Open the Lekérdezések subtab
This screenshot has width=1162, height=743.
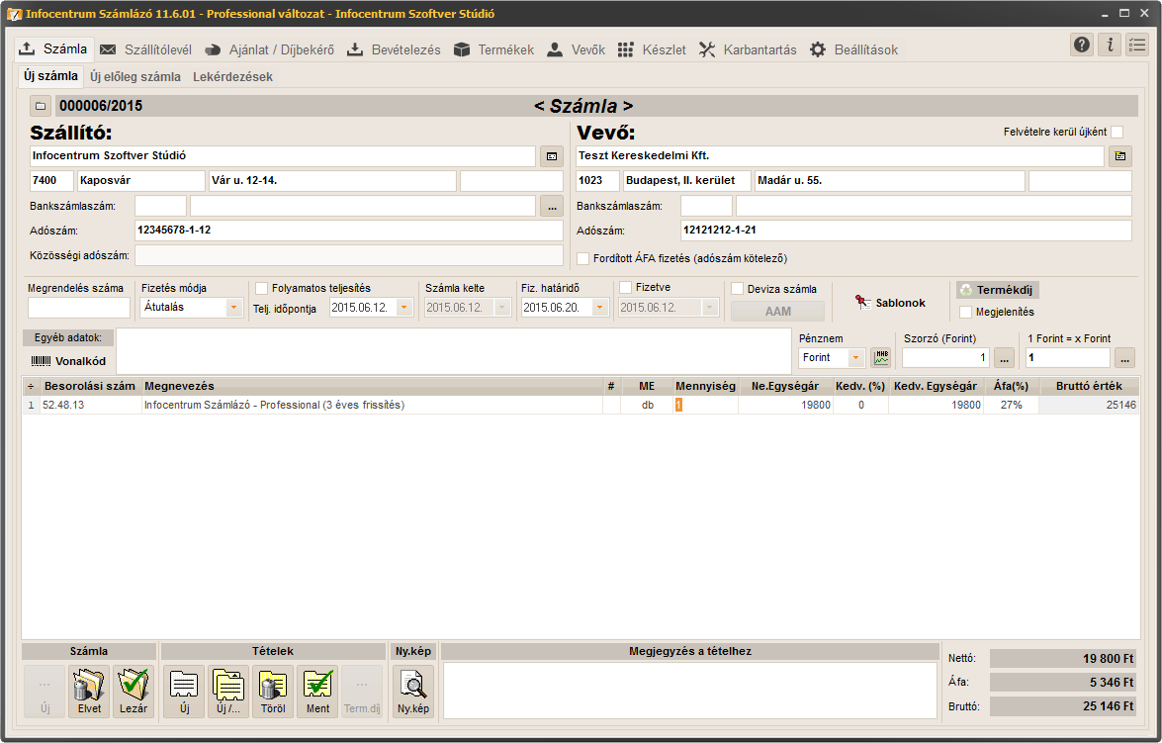pyautogui.click(x=232, y=77)
